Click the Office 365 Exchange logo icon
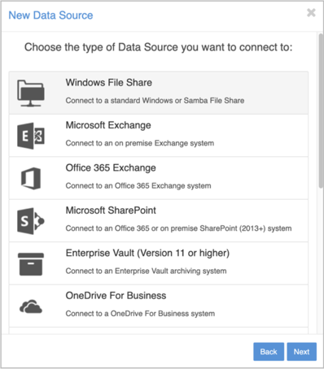324x369 pixels. [31, 178]
